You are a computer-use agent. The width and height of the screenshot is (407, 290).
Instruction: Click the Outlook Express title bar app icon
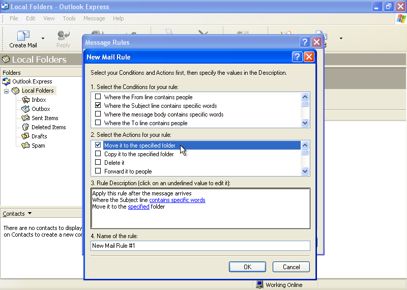[5, 6]
